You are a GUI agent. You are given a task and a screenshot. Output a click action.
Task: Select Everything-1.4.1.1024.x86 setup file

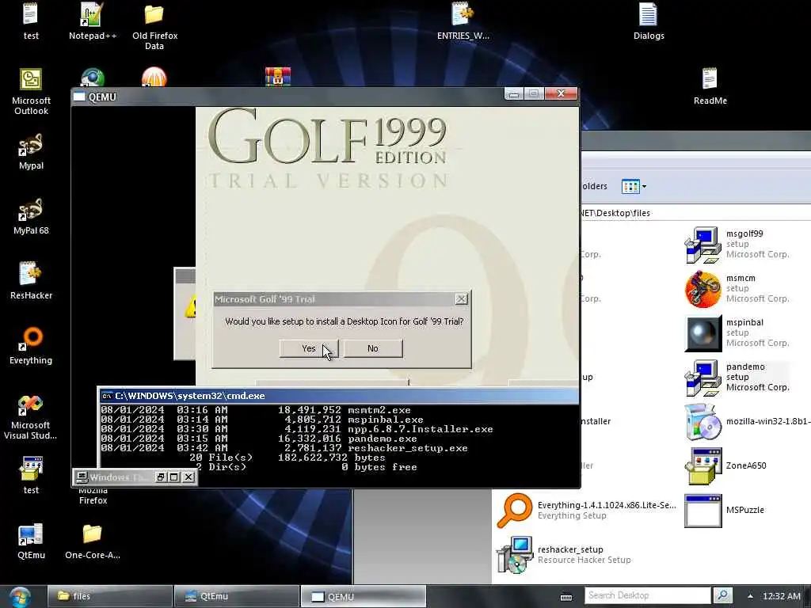[586, 511]
